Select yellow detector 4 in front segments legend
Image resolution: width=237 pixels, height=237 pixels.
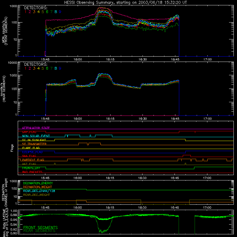click(39, 12)
